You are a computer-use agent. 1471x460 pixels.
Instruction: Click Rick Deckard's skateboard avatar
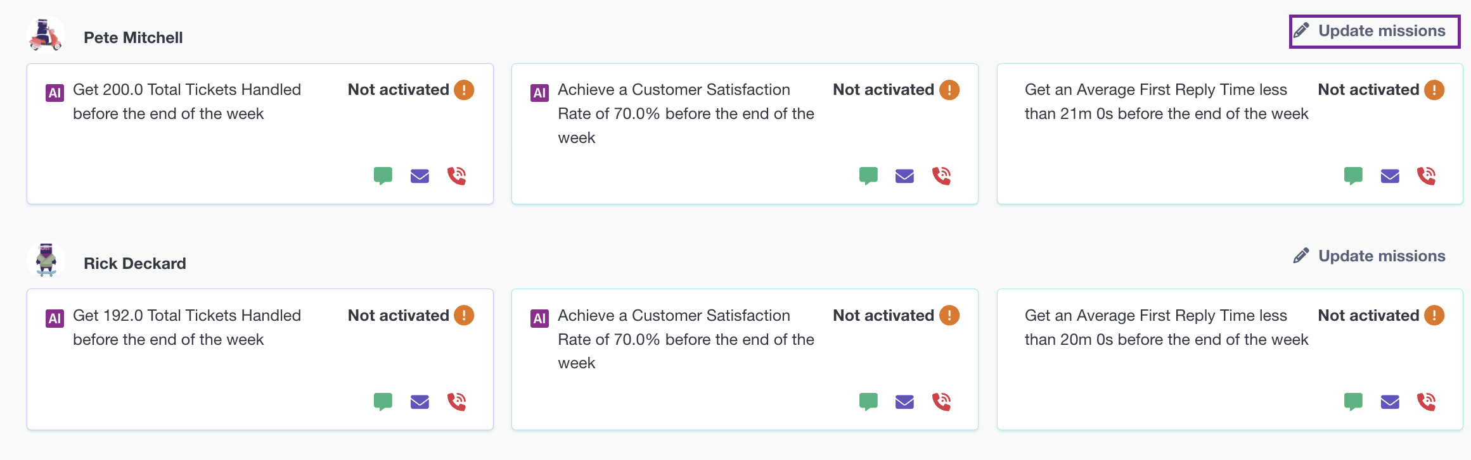[x=46, y=260]
